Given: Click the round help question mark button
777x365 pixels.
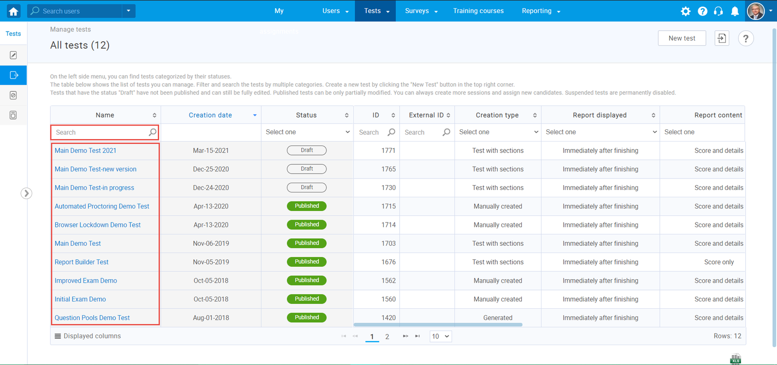Looking at the screenshot, I should (x=745, y=38).
